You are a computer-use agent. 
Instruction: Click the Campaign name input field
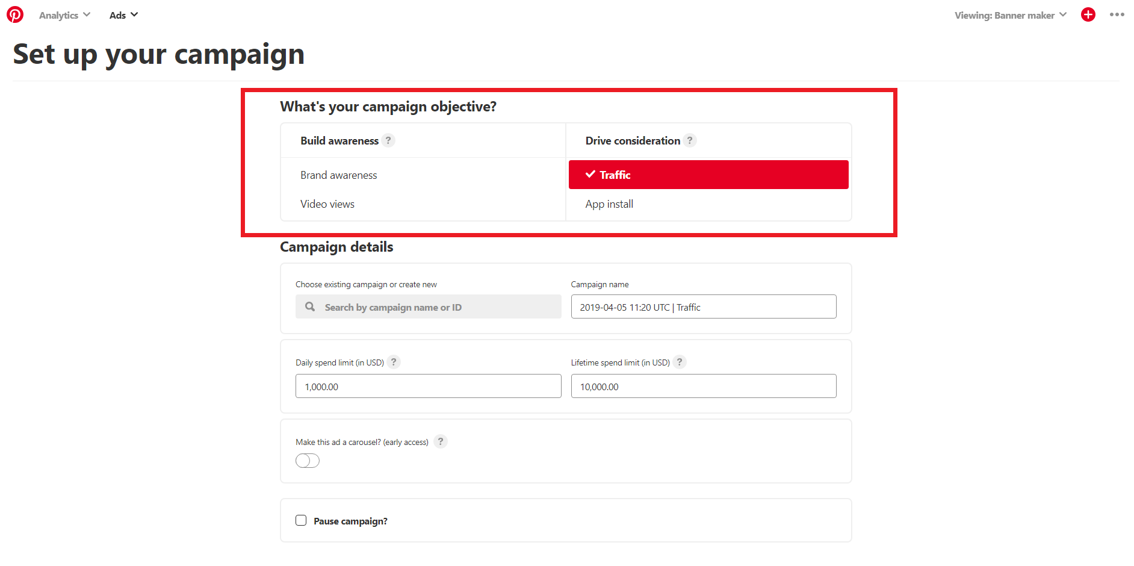click(704, 306)
